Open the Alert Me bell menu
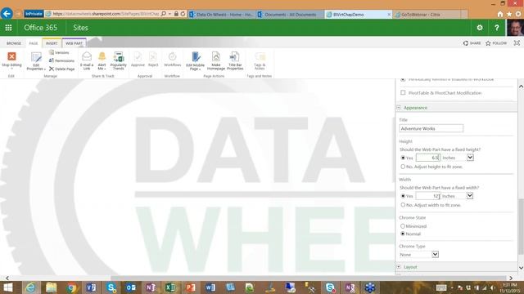 [102, 60]
